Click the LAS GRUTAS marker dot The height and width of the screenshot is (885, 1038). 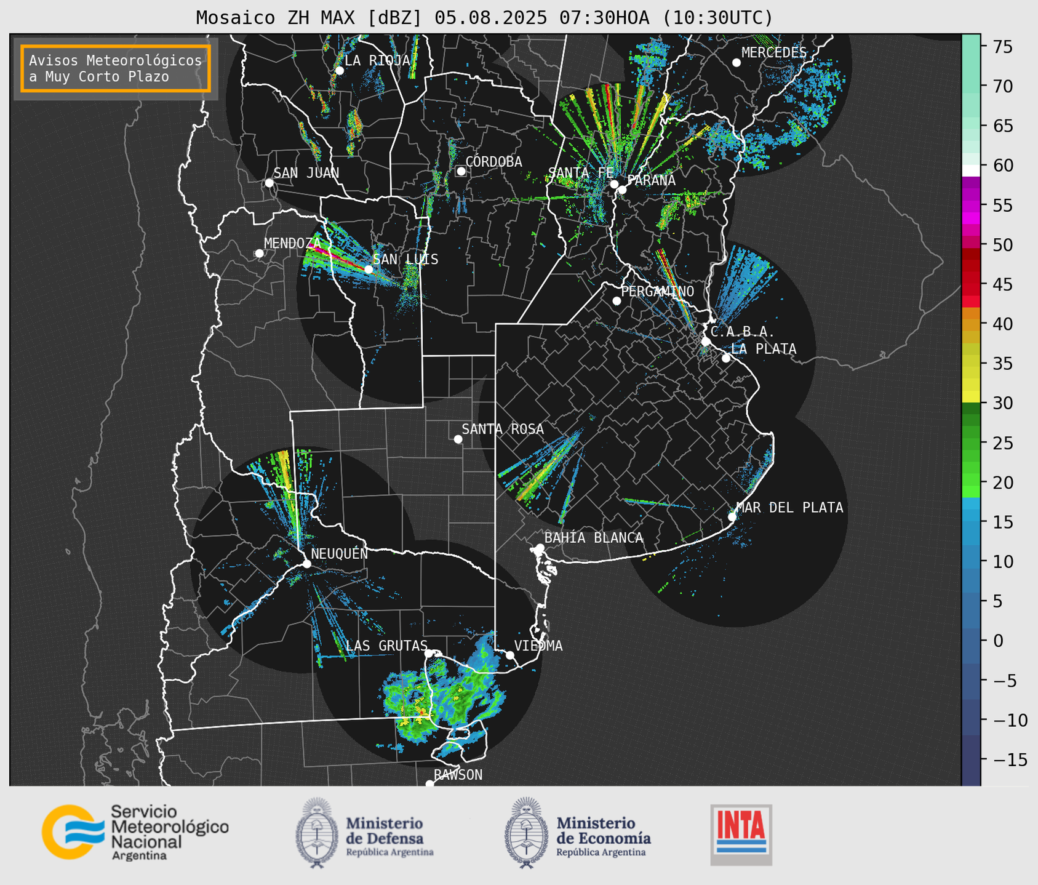pyautogui.click(x=429, y=653)
